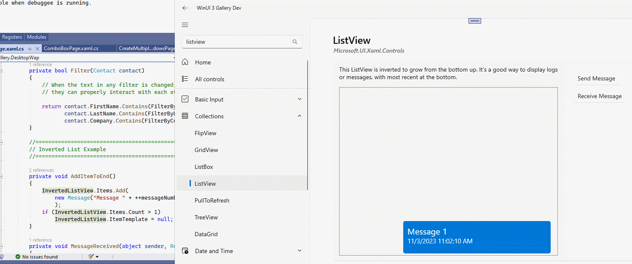The image size is (632, 264).
Task: Open the Modules debug tab
Action: [37, 37]
